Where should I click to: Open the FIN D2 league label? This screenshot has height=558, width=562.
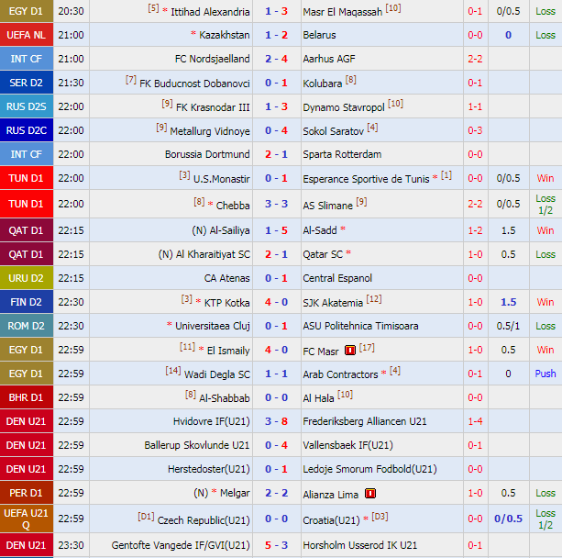click(x=26, y=302)
